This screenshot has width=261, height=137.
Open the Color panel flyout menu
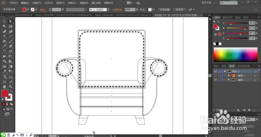(x=259, y=17)
